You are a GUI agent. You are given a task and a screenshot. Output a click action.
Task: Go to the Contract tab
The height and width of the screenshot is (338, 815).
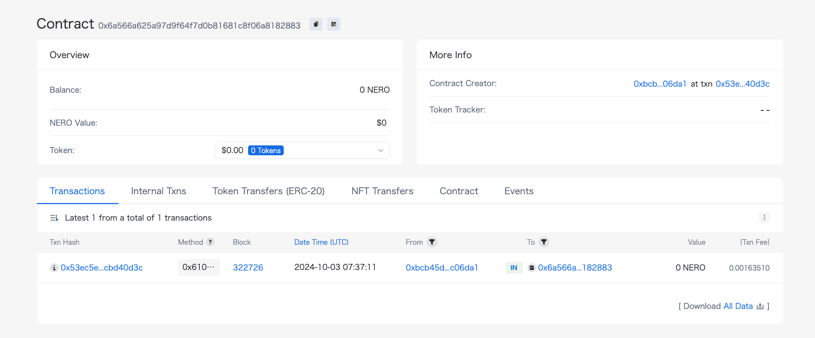[459, 191]
